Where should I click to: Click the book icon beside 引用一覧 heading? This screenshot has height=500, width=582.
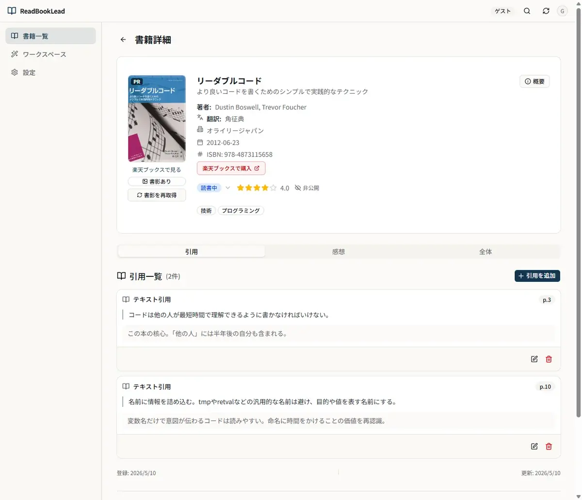coord(121,276)
